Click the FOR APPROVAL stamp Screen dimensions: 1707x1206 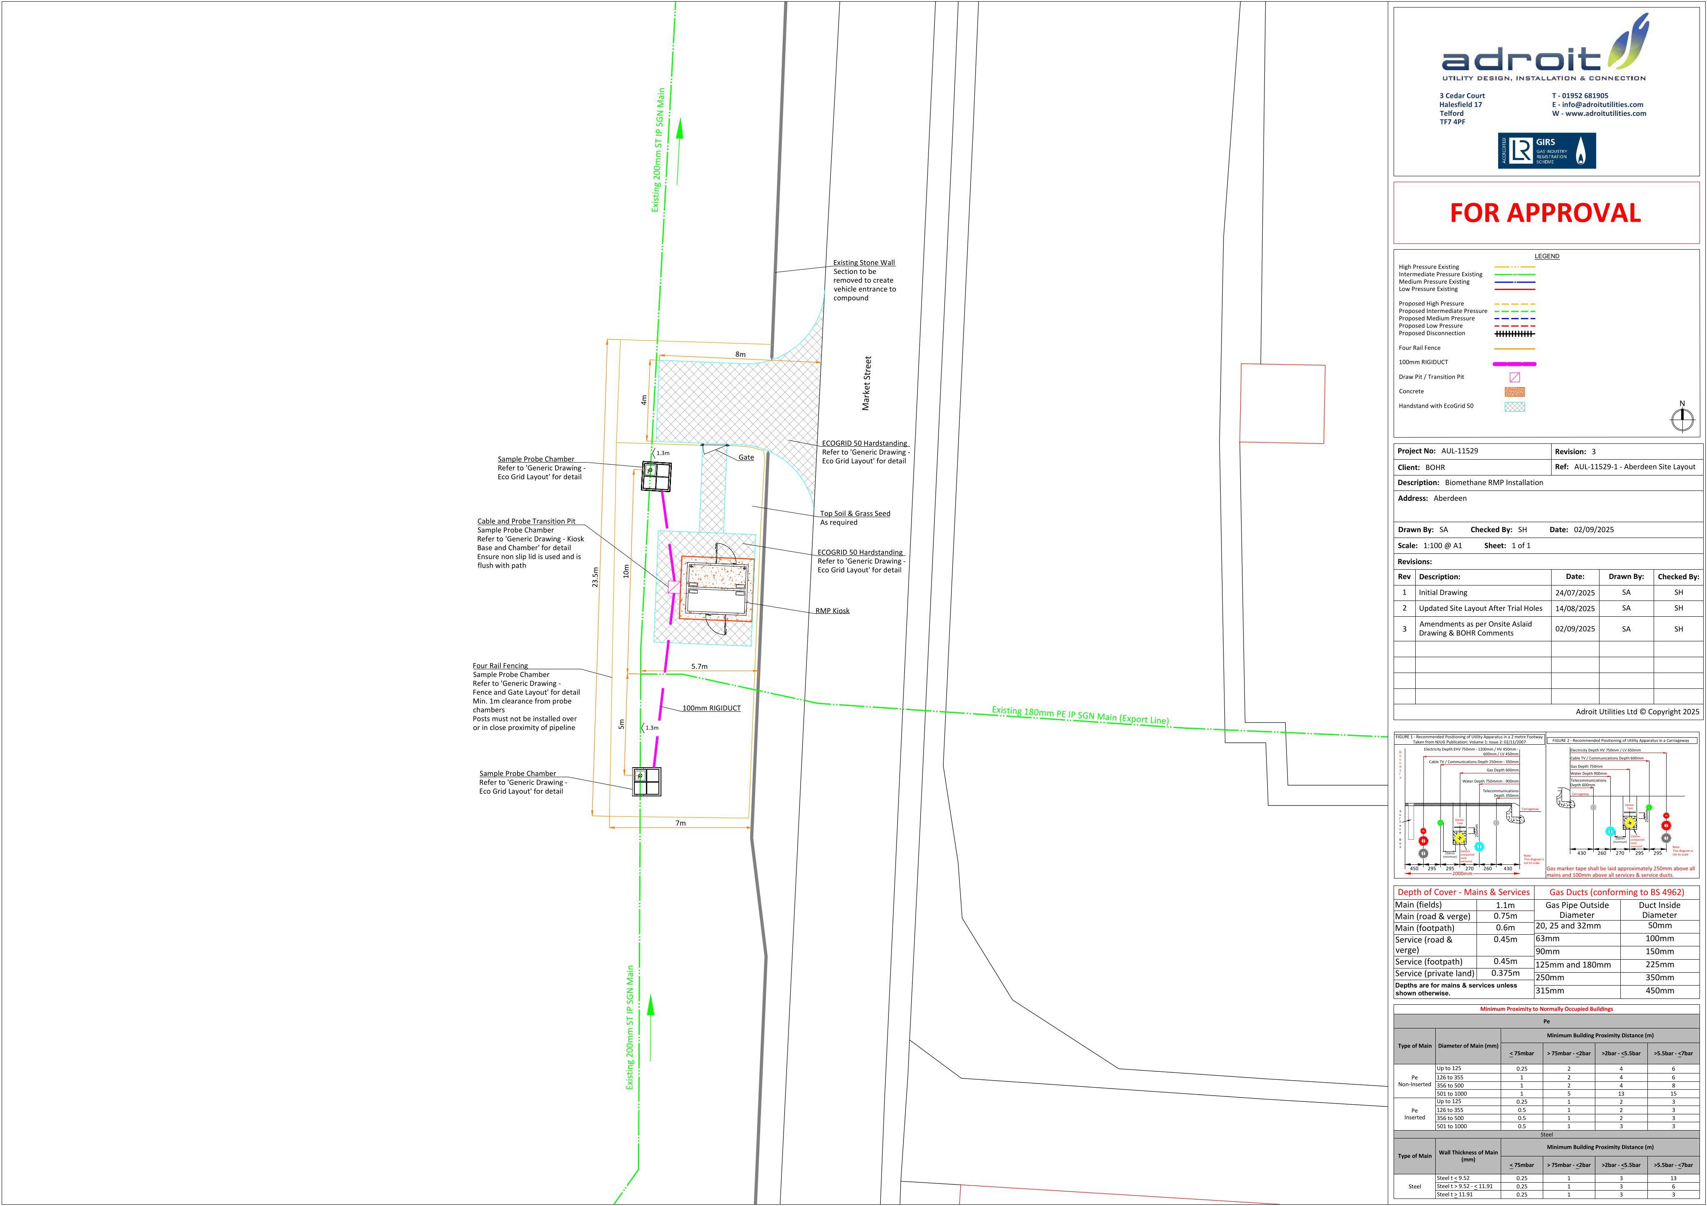(1546, 213)
